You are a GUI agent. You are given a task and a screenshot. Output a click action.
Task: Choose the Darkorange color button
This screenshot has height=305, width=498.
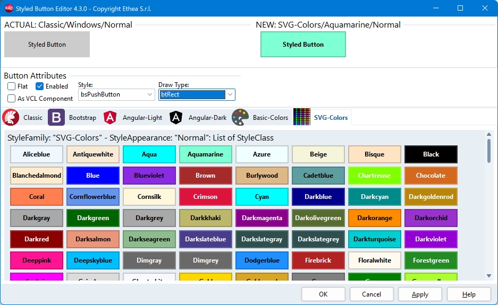coord(375,218)
